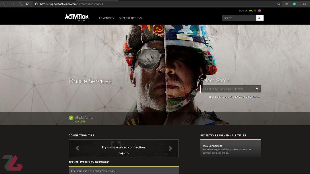Screen dimensions: 310x174
Task: Open the COMMUNITY menu
Action: click(x=106, y=18)
